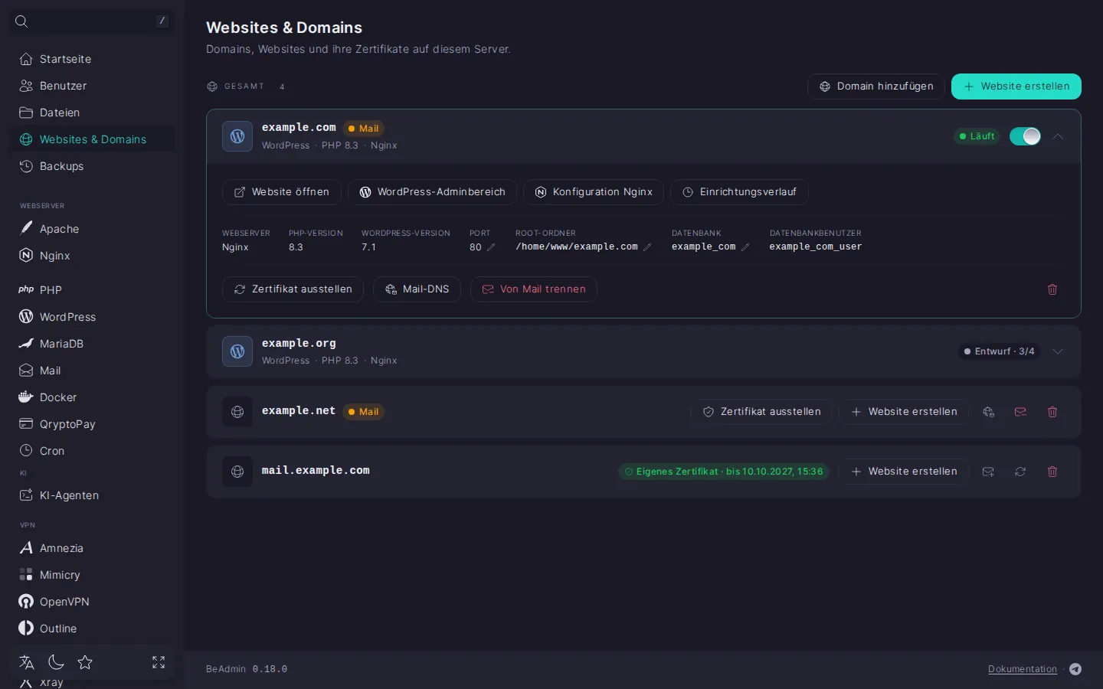Navigate to Docker in the sidebar
The height and width of the screenshot is (689, 1103).
[92, 397]
